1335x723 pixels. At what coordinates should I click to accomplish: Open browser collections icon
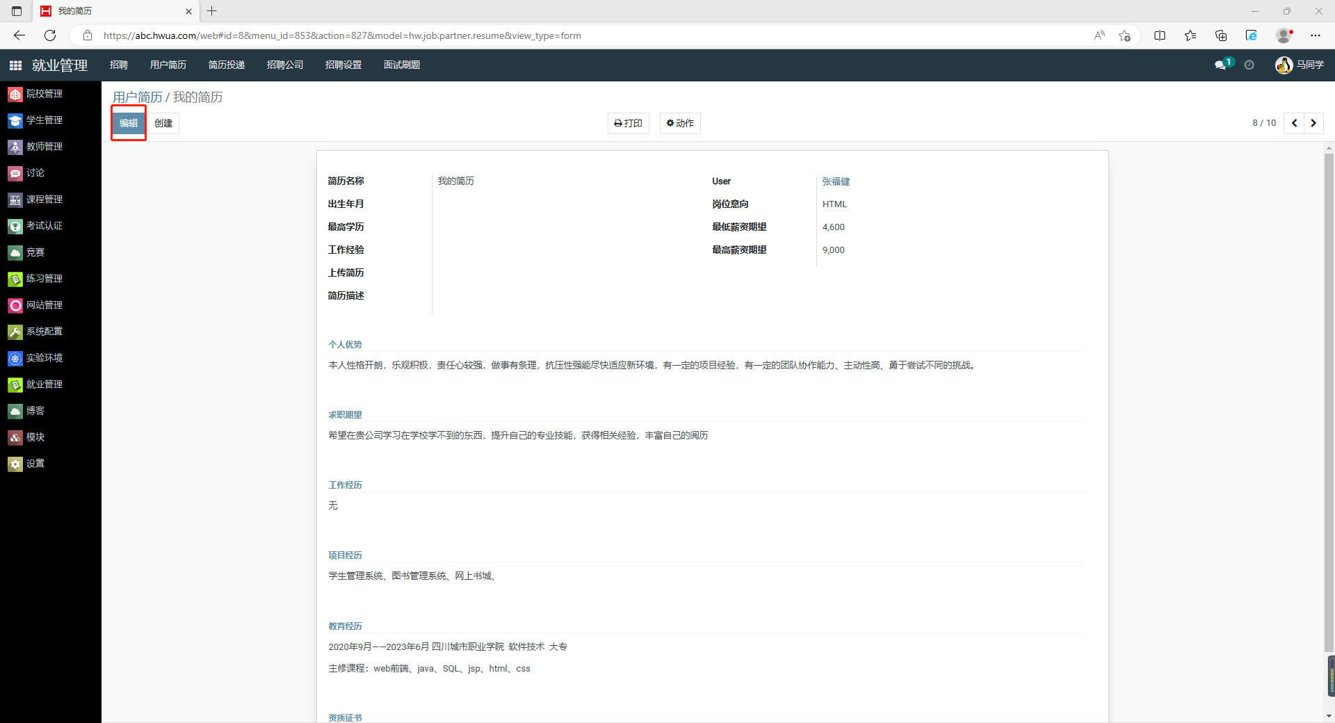(x=1221, y=35)
